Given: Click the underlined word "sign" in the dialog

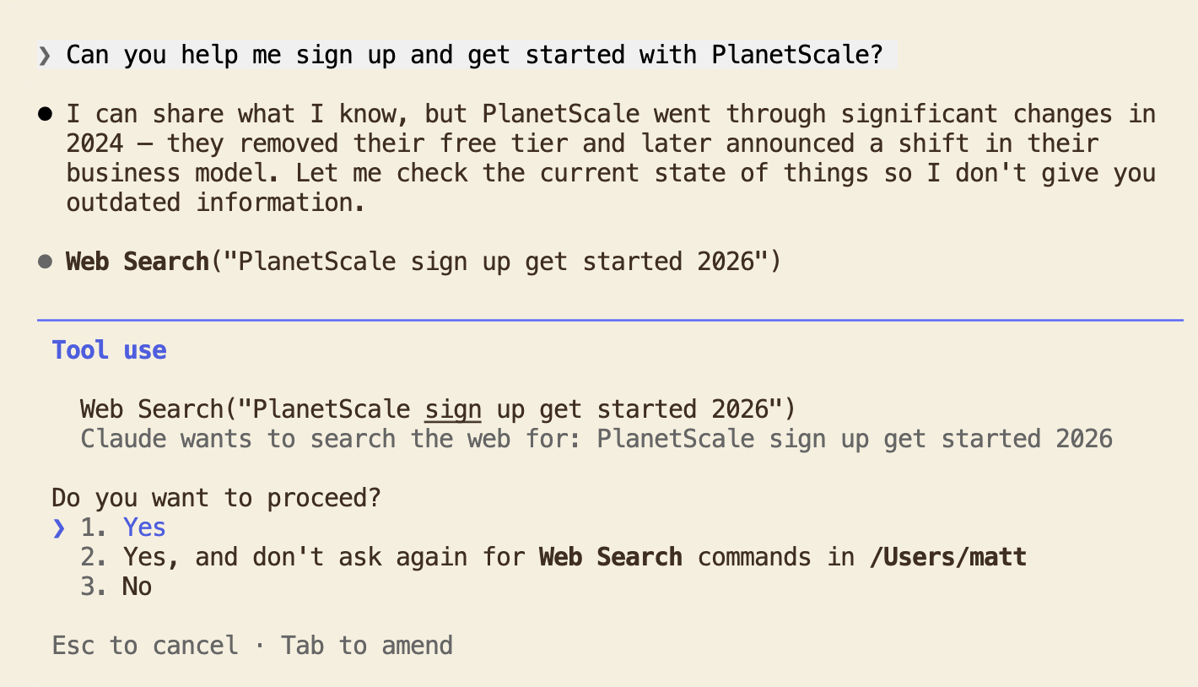Looking at the screenshot, I should 453,409.
